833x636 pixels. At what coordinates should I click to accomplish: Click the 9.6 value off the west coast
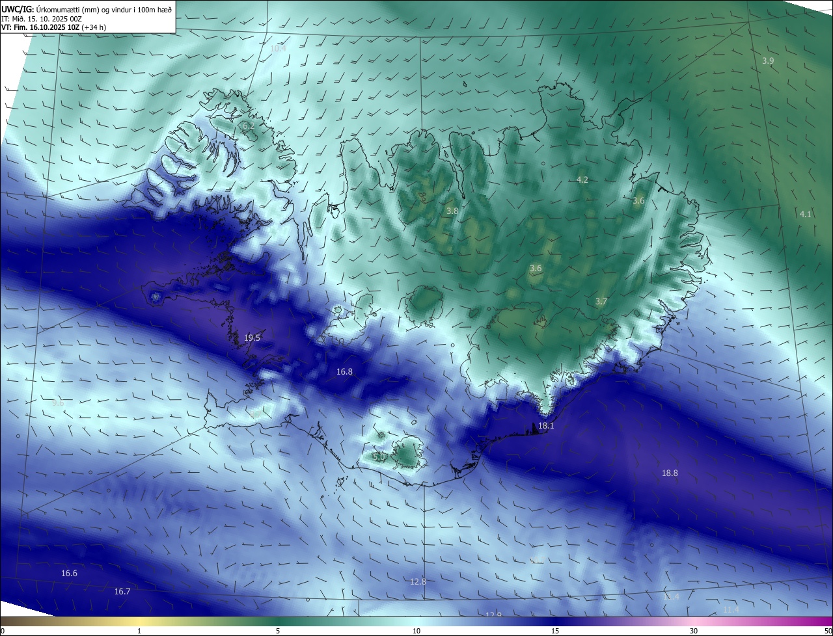(x=58, y=403)
